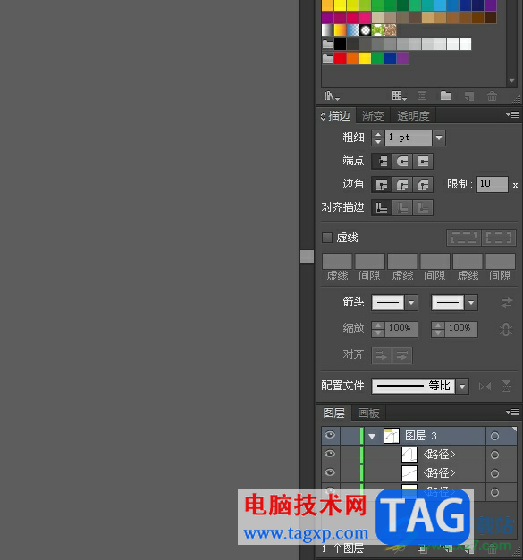
Task: Select the Miter Join corner icon
Action: (382, 185)
